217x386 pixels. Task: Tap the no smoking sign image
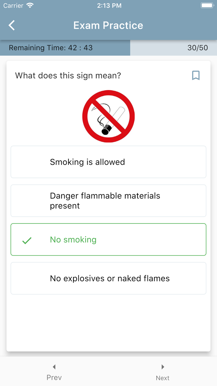tap(108, 116)
